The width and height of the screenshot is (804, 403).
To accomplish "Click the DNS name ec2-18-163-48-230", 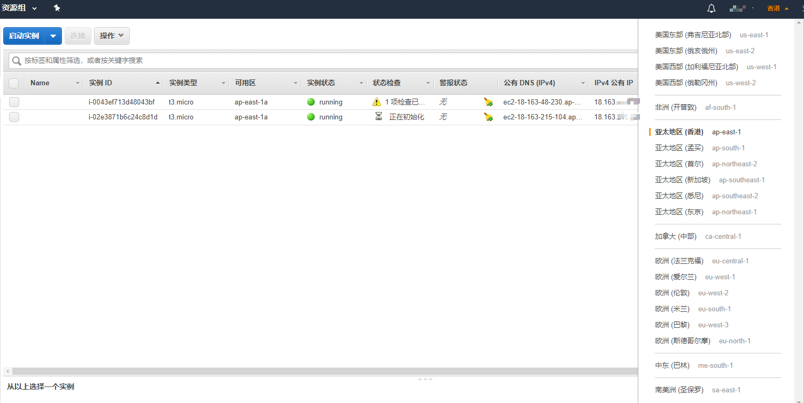I will pyautogui.click(x=543, y=102).
